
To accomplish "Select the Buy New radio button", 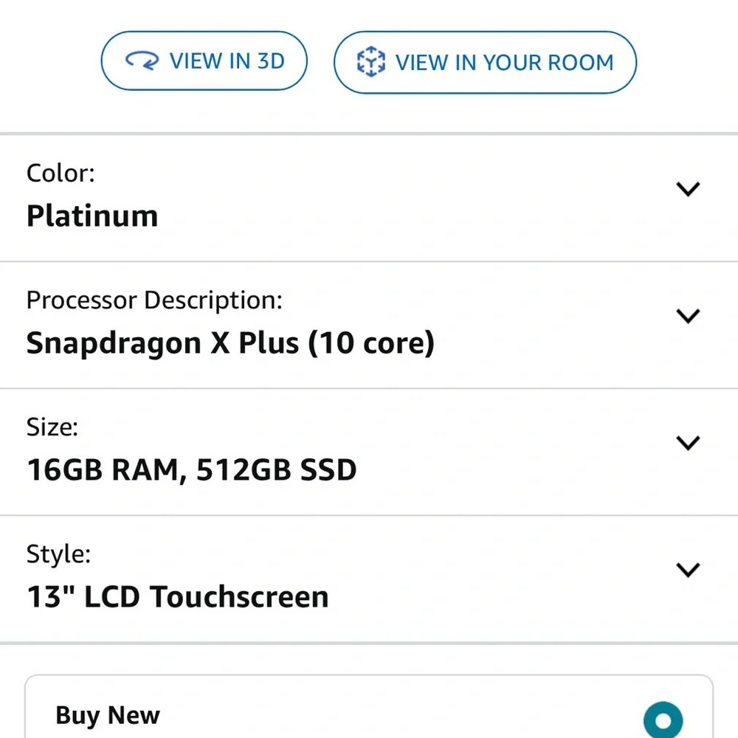I will 663,720.
